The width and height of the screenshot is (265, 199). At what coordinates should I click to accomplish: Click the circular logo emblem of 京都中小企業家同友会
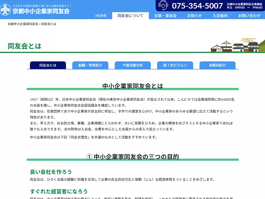5,10
